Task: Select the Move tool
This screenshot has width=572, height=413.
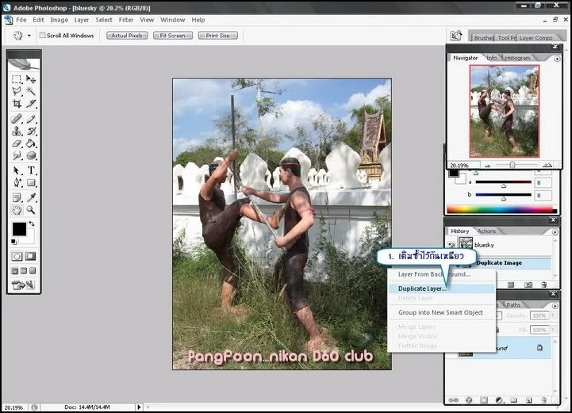Action: [x=31, y=79]
